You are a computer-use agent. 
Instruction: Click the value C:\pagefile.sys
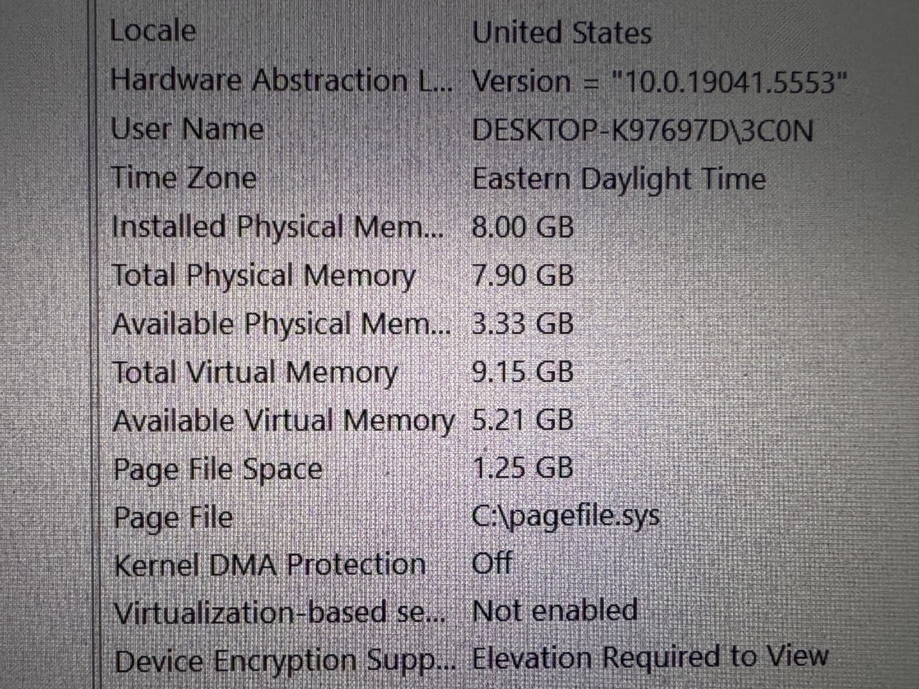pyautogui.click(x=566, y=517)
